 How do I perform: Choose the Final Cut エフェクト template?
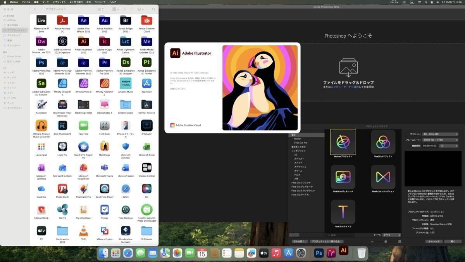coord(383,142)
